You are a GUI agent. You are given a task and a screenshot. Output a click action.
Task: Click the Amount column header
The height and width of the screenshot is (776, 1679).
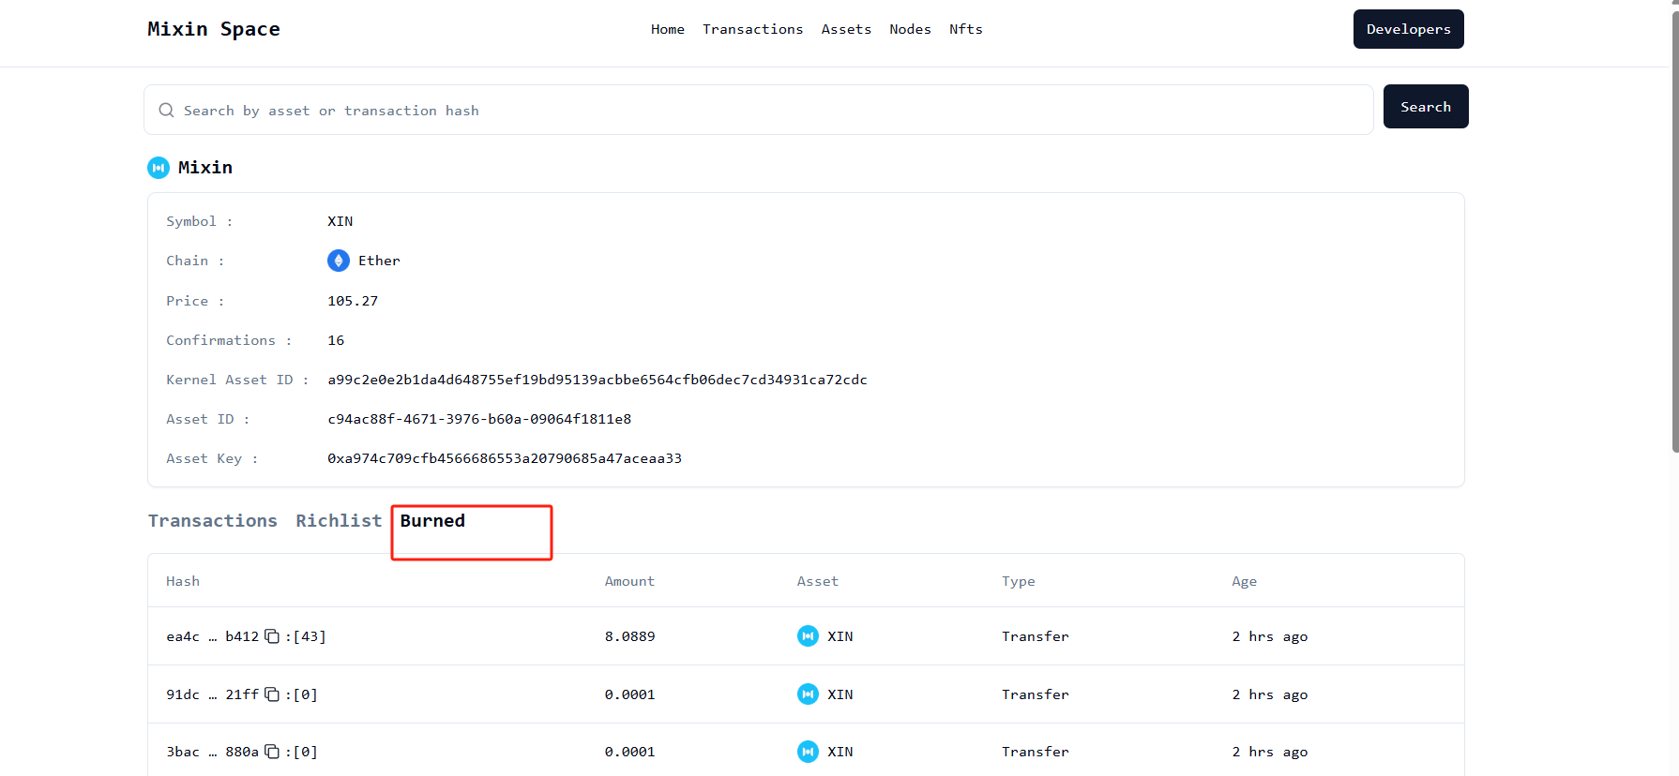pos(629,581)
